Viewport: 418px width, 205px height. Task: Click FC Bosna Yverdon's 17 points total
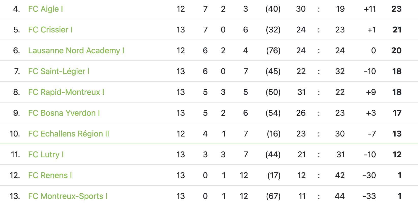point(397,113)
